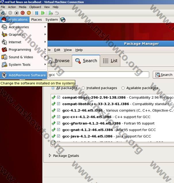Open VM Connection View menu
This screenshot has height=183, width=174.
(x=47, y=7)
